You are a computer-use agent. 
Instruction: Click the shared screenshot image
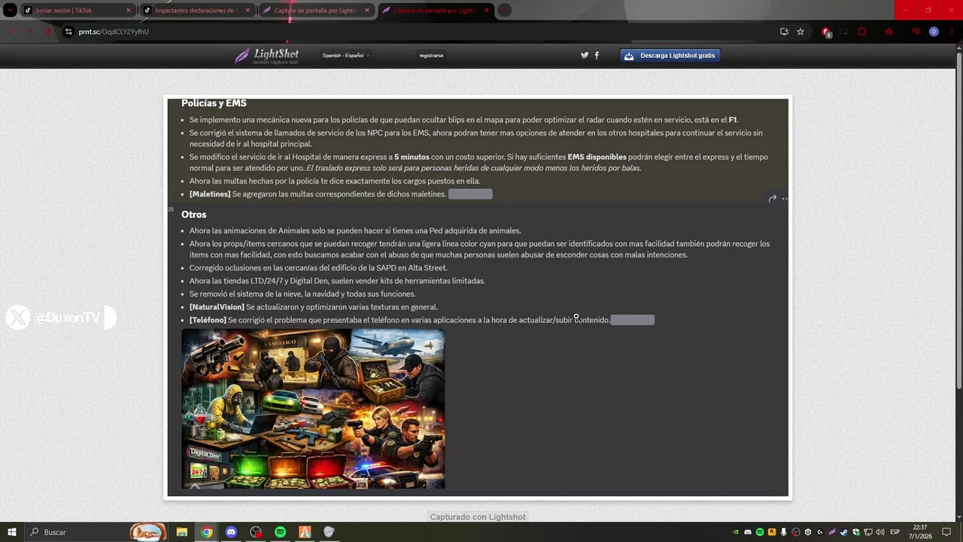(x=478, y=297)
